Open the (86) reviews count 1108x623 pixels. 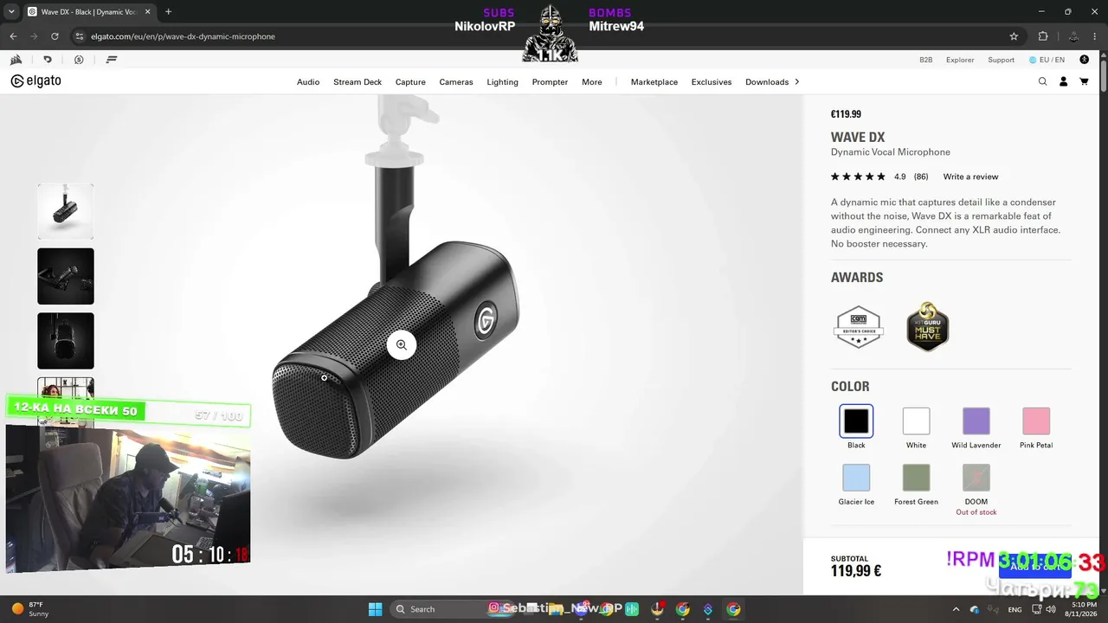(x=921, y=177)
